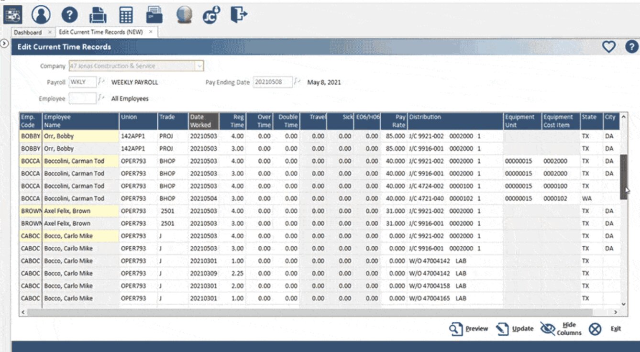Click the user profile icon in toolbar
The image size is (640, 352).
point(41,15)
